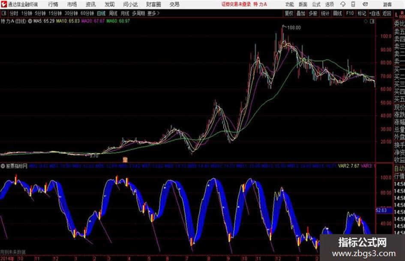Select the 周线 weekly chart tab

113,13
